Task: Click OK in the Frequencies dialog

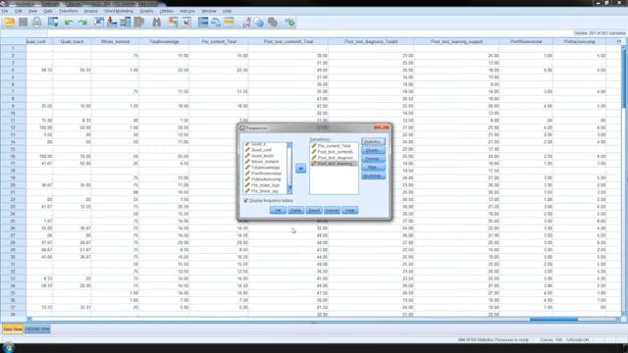Action: pyautogui.click(x=278, y=210)
